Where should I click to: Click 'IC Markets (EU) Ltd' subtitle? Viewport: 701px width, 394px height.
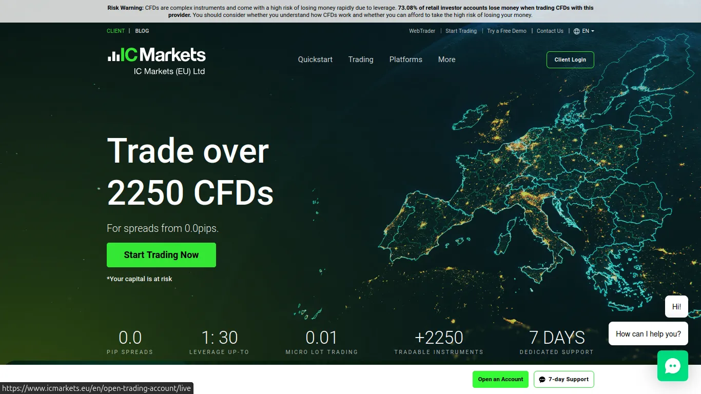(x=169, y=71)
